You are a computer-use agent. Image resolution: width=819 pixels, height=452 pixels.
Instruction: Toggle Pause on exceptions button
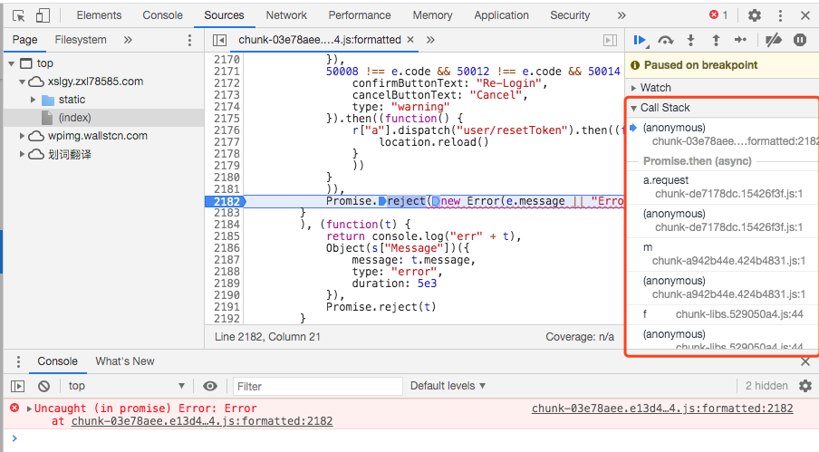(799, 40)
